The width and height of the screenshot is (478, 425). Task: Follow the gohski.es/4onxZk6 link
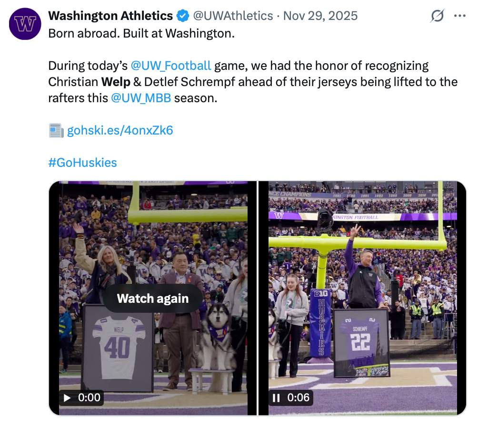(120, 130)
